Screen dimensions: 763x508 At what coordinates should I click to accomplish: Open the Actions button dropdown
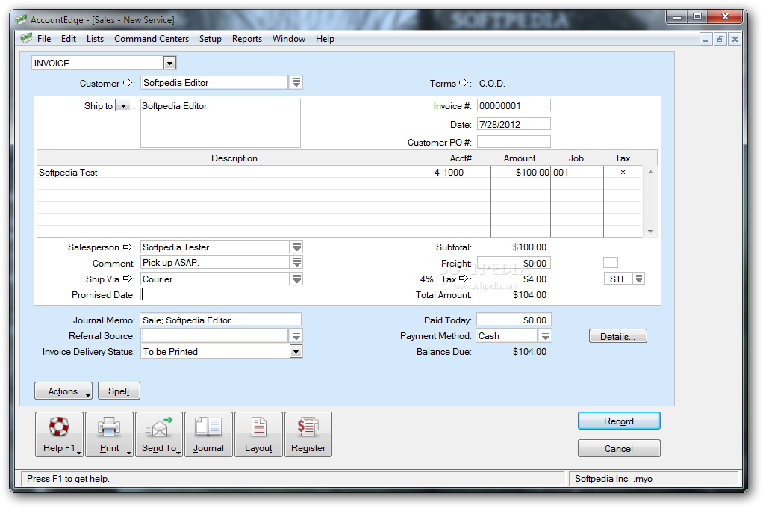63,391
